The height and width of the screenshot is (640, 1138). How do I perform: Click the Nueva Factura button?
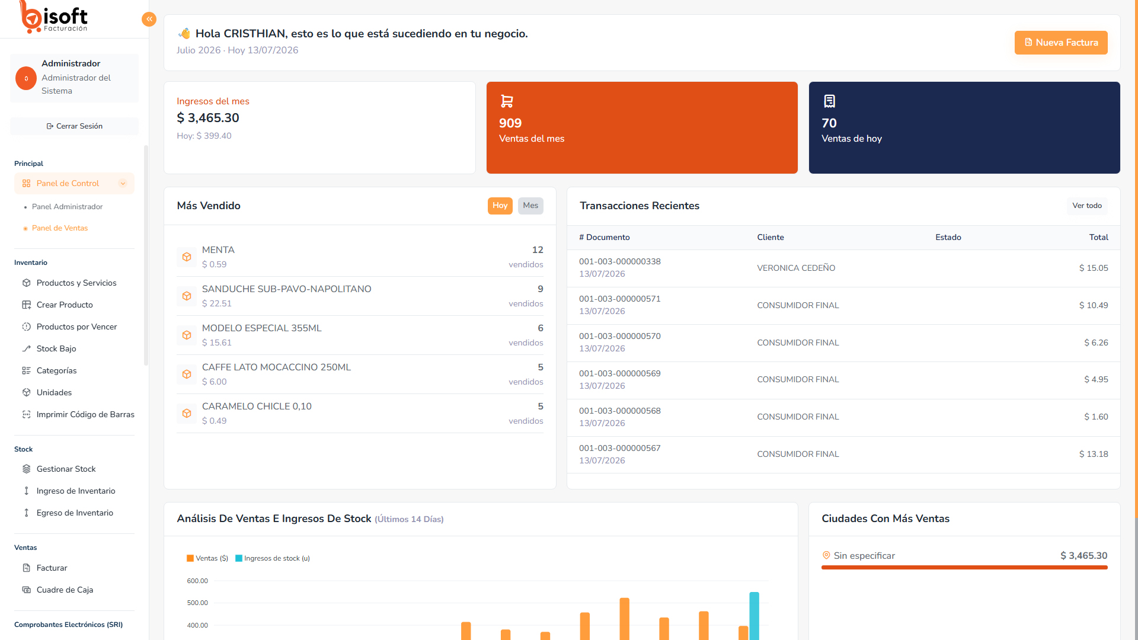(1061, 43)
